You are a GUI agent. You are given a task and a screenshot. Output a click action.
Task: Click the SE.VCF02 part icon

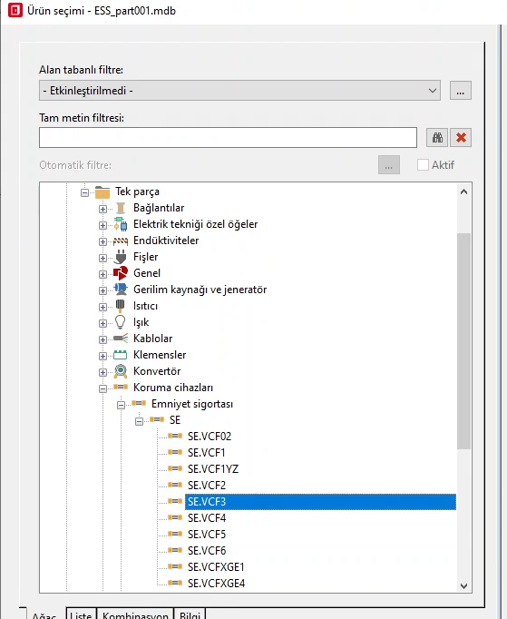175,437
